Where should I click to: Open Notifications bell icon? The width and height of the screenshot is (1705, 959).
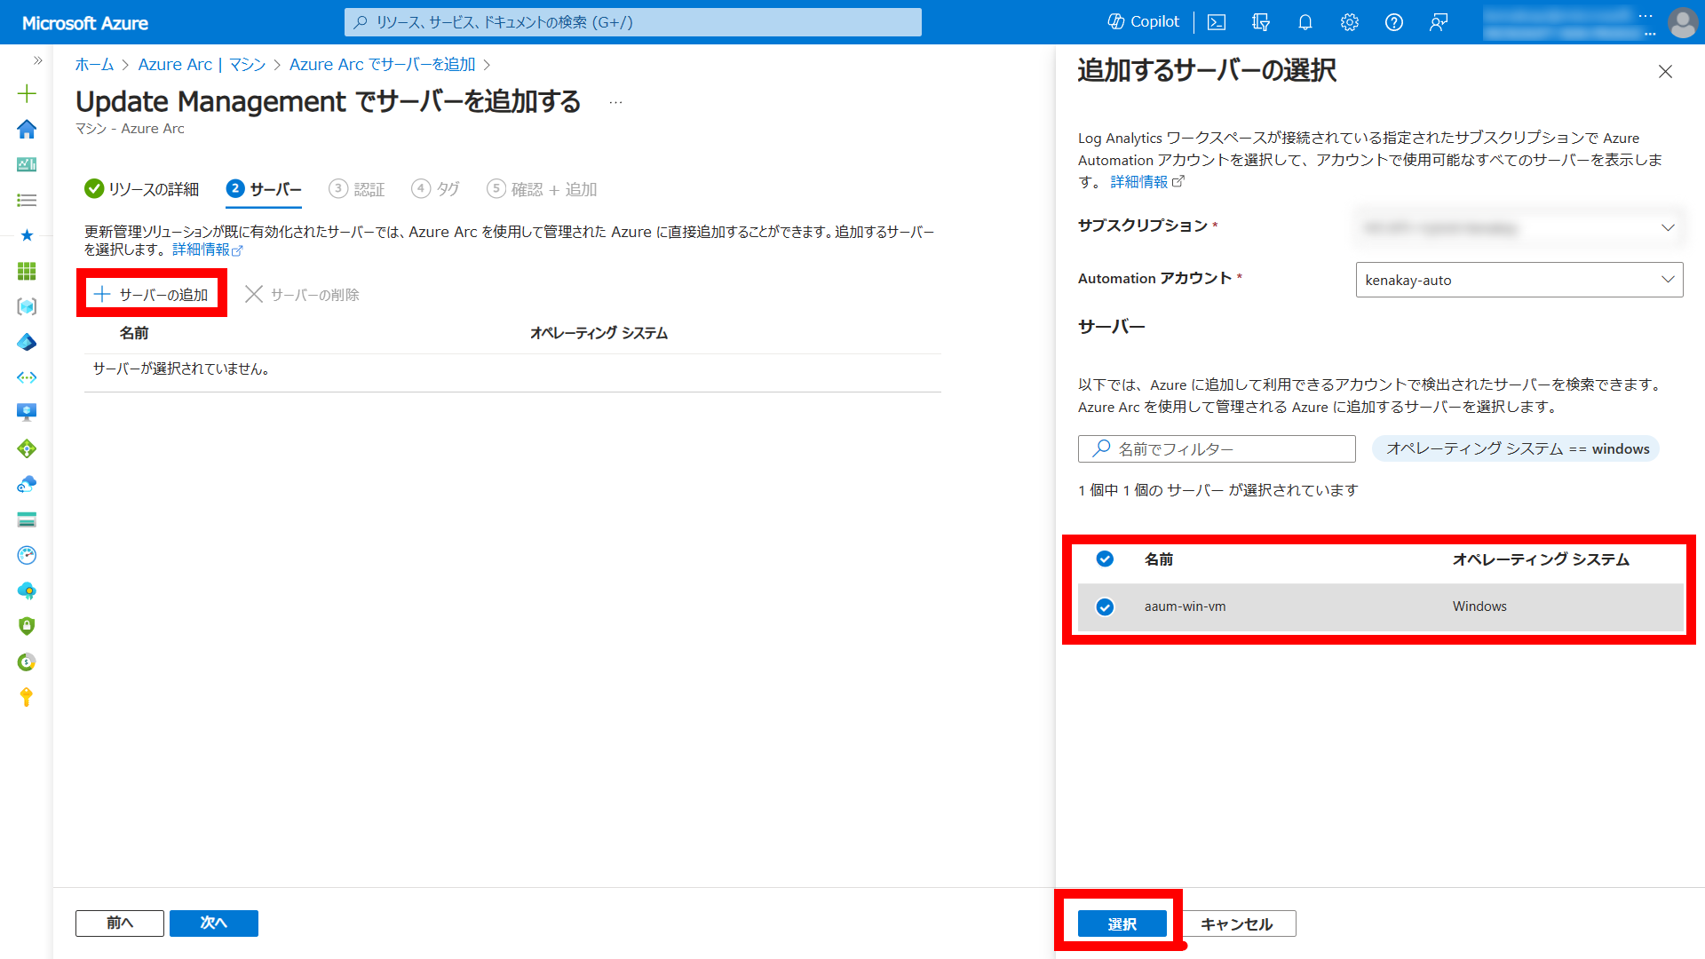[x=1305, y=22]
